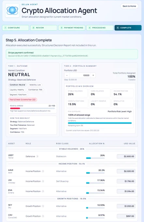This screenshot has width=144, height=222.
Task: Click CRV USD value $897.00 field
Action: (126, 216)
